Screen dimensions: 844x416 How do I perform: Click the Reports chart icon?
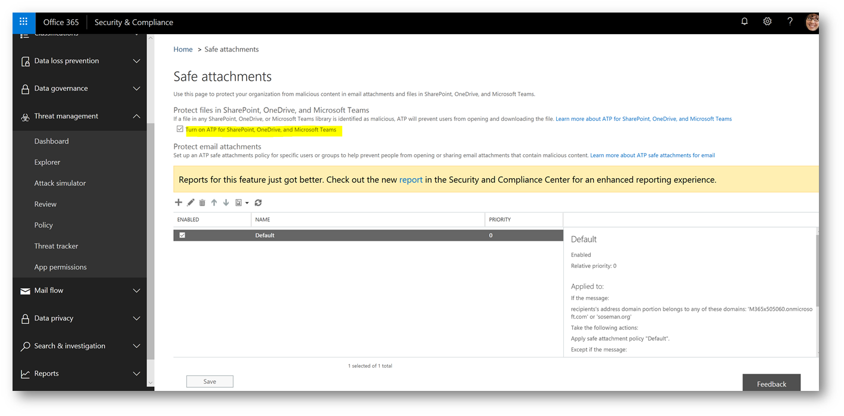[25, 374]
